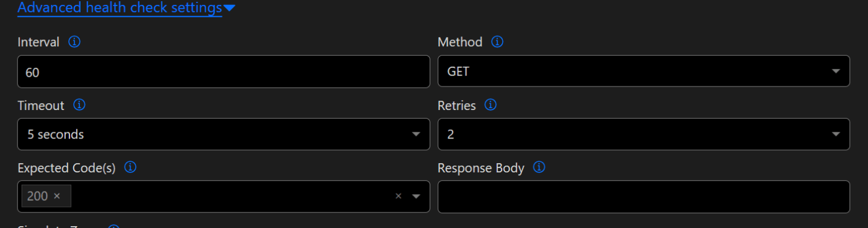Click the Advanced health check settings link
The height and width of the screenshot is (228, 868).
120,8
